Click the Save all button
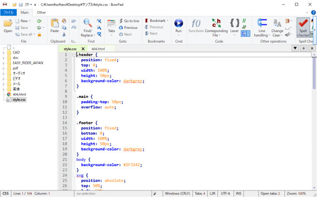 click(24, 35)
